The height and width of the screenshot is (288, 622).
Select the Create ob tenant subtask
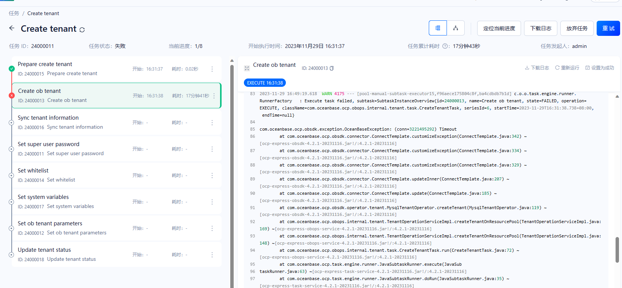tap(116, 95)
